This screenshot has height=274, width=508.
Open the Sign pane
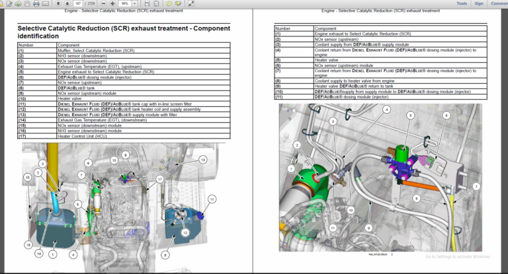coord(478,3)
